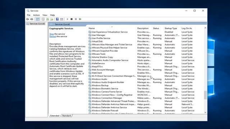Switch to the Extended tab
Screen dimensions: 230x129
(x=55, y=116)
